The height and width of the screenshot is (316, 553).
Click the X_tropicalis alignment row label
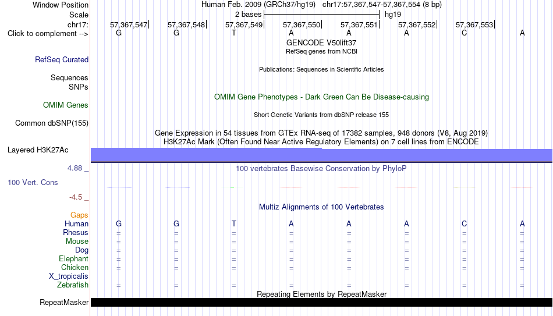[69, 276]
